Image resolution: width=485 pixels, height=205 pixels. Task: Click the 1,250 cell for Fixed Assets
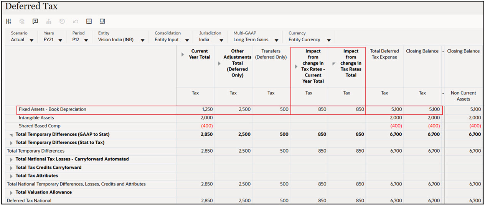click(195, 109)
